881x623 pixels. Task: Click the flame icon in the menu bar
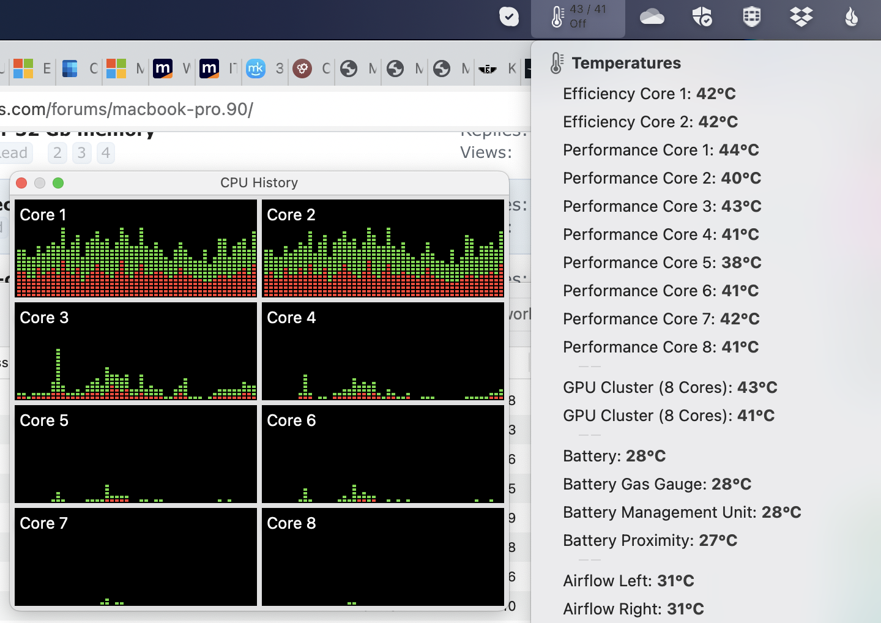pos(851,17)
